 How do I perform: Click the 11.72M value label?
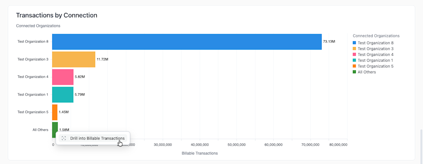(x=102, y=59)
